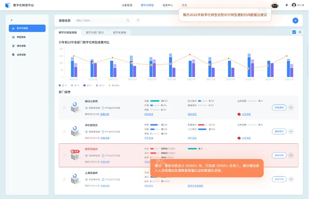The image size is (309, 199).
Task: Toggle 部门1 legend series
Action: [63, 85]
